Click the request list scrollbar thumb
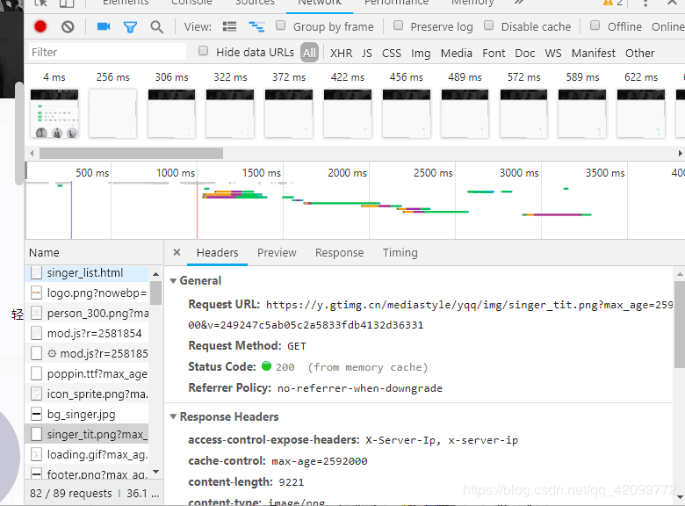The image size is (685, 506). click(156, 293)
